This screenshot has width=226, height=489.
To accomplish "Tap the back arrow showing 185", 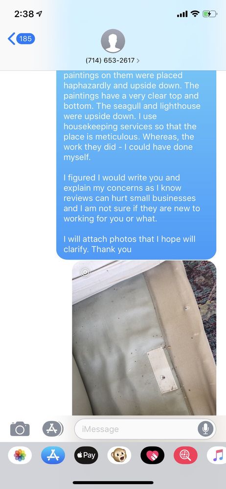I will pyautogui.click(x=21, y=39).
